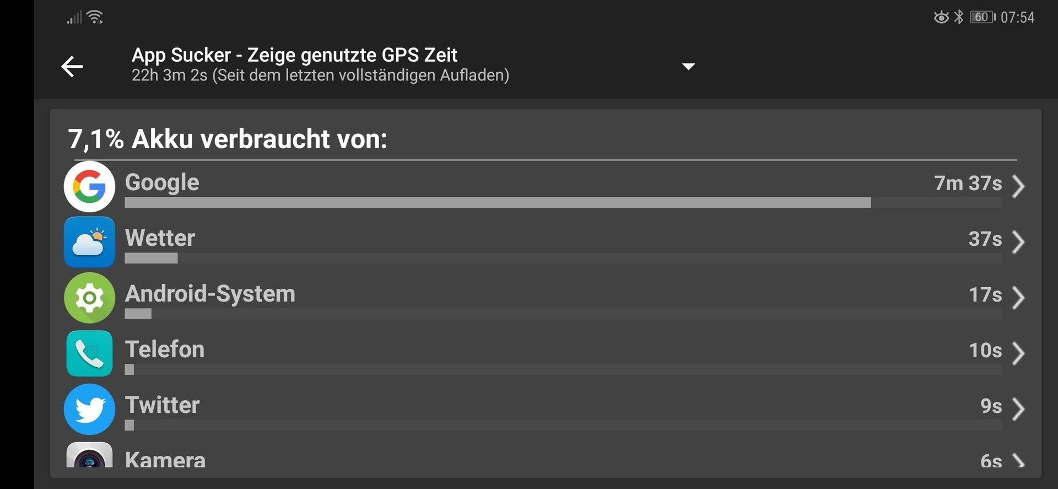Image resolution: width=1058 pixels, height=489 pixels.
Task: Tap the battery indicator in status bar
Action: (x=983, y=17)
